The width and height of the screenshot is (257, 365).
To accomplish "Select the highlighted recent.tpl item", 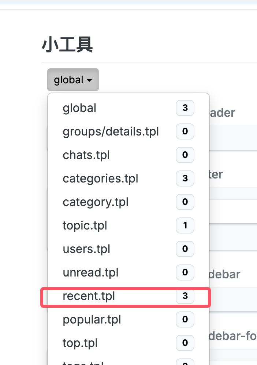I will tap(89, 296).
